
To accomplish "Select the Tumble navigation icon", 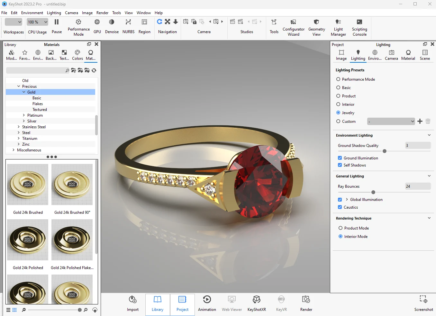I will (159, 22).
